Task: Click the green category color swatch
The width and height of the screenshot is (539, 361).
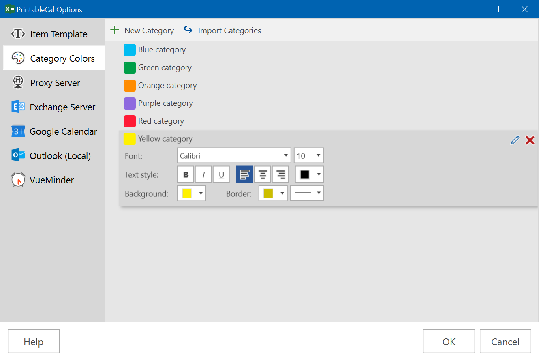Action: pos(130,68)
